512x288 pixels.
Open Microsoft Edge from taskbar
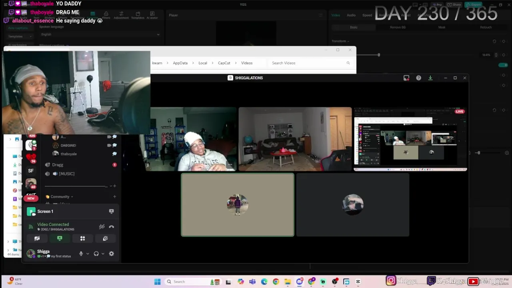264,282
